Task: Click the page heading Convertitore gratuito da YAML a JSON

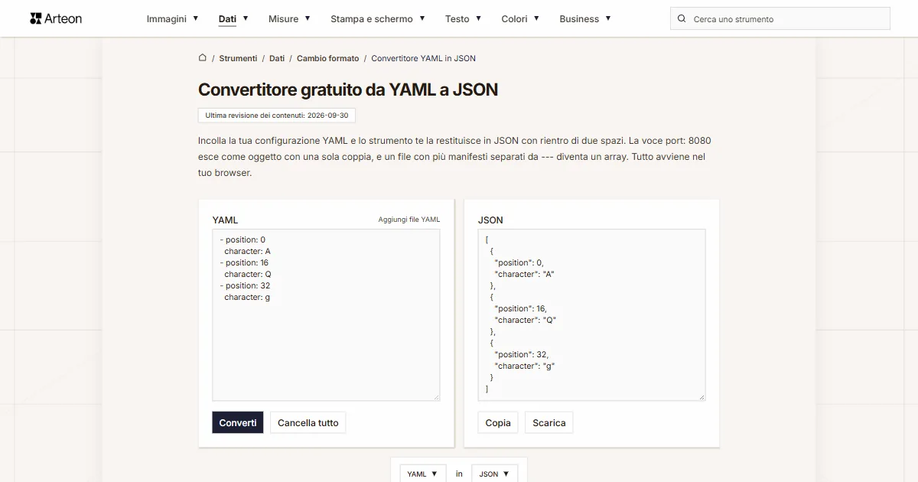Action: 348,90
